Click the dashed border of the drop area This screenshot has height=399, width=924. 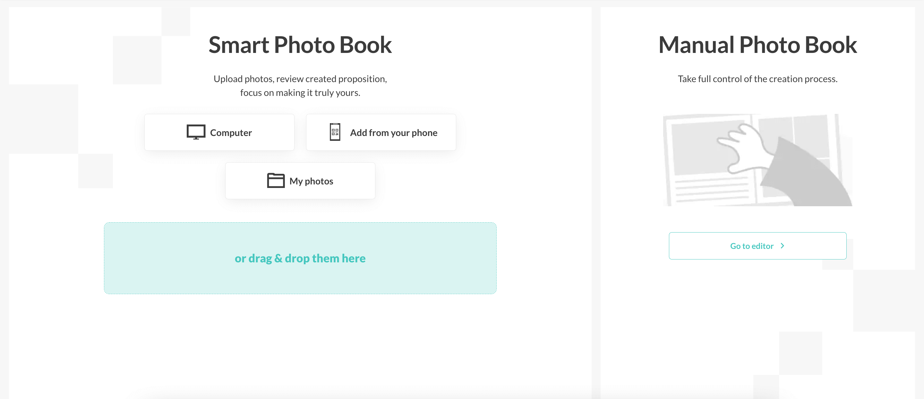300,222
